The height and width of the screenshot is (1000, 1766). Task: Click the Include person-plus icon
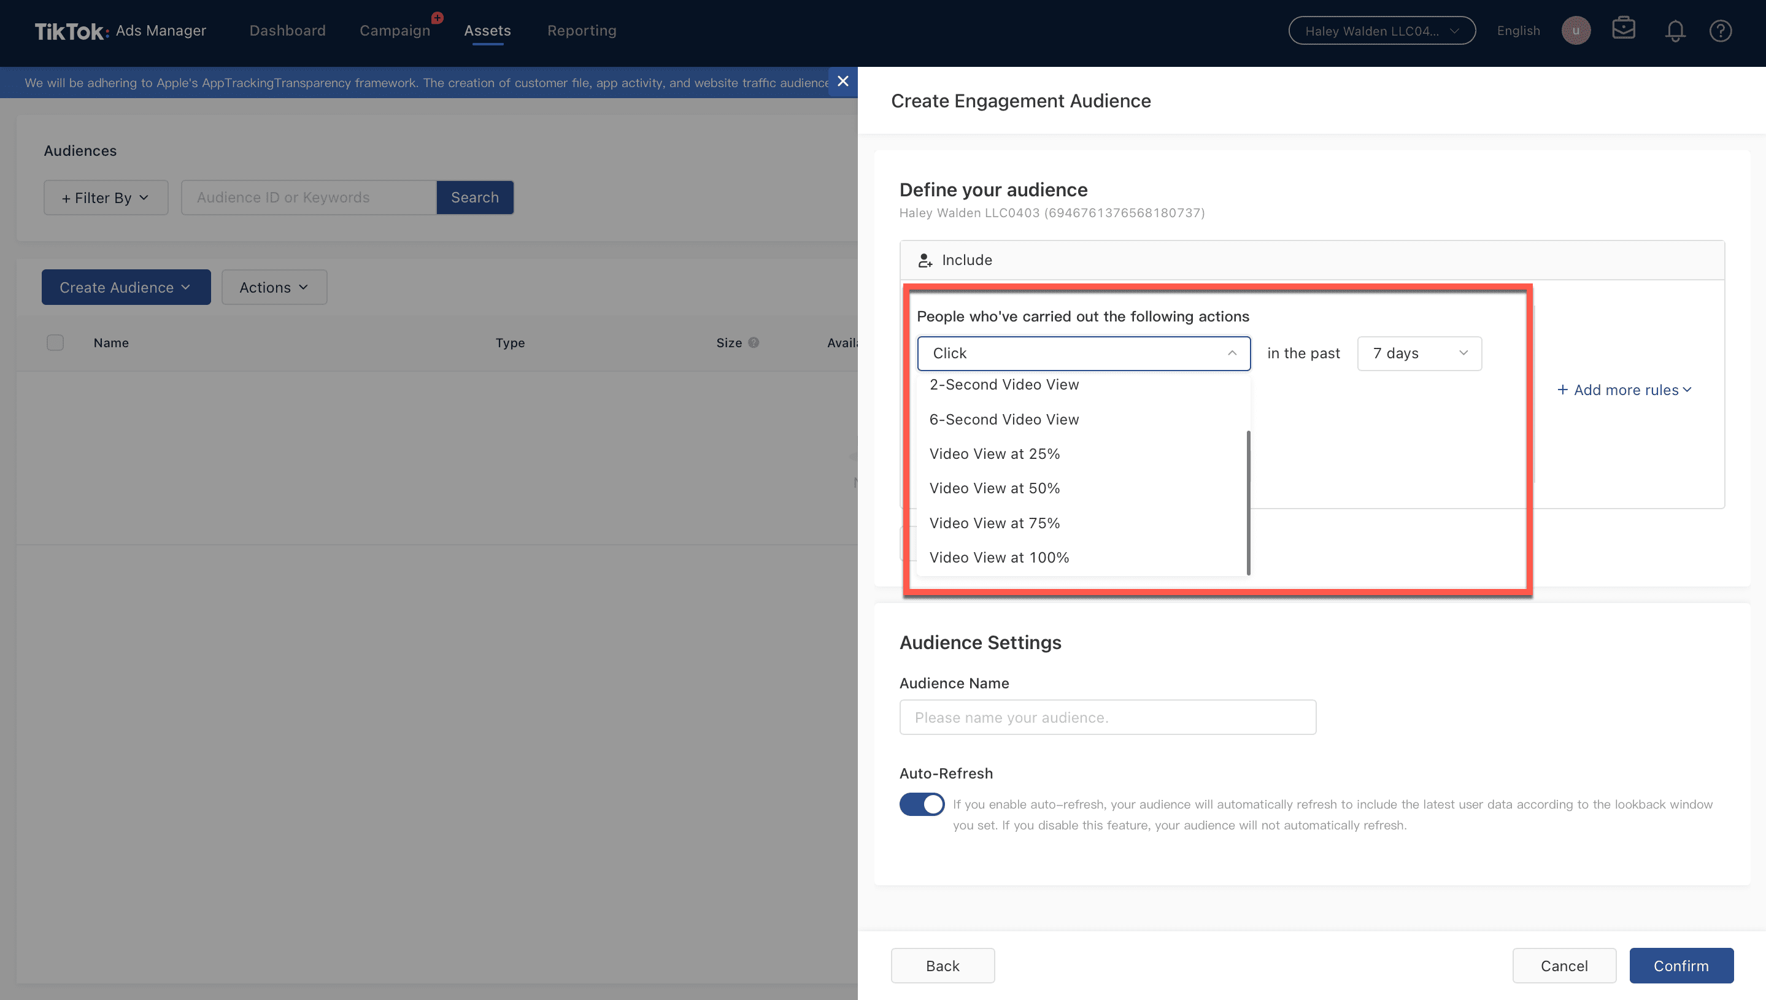point(925,260)
